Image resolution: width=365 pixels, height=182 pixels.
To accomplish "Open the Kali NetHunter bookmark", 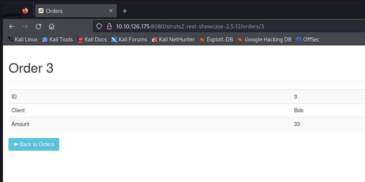I will [173, 40].
